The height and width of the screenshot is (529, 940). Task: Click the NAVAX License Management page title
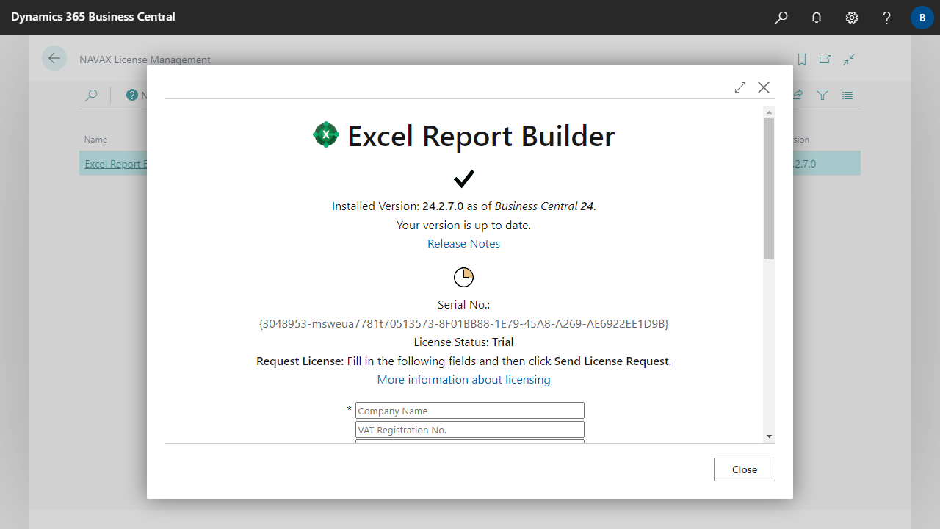(x=145, y=60)
